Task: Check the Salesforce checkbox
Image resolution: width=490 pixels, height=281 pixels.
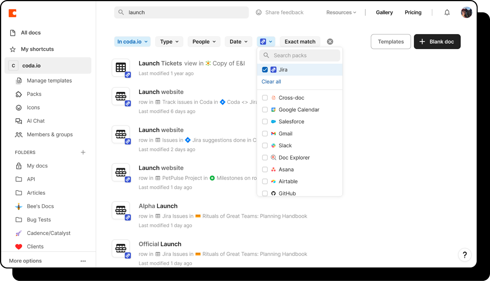Action: (265, 122)
